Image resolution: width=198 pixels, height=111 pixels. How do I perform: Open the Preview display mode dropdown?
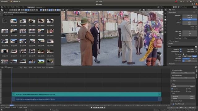(x=73, y=10)
